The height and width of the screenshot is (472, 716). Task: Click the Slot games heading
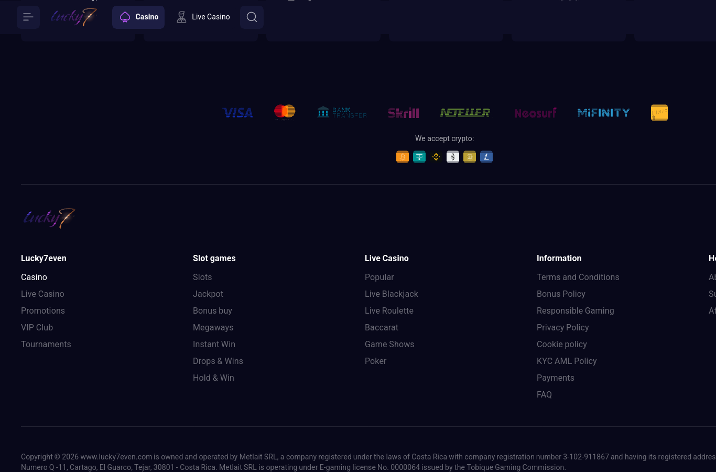pyautogui.click(x=214, y=258)
